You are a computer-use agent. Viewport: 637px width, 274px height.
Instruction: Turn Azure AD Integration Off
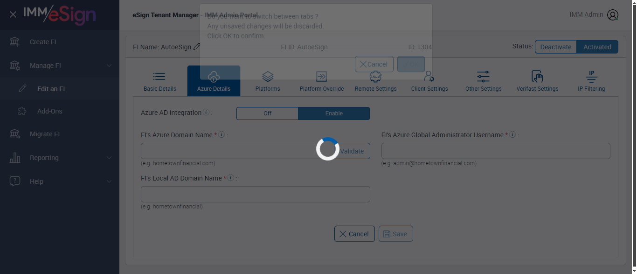point(267,114)
